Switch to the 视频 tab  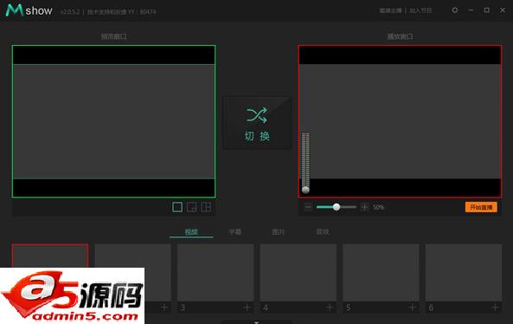(x=191, y=232)
